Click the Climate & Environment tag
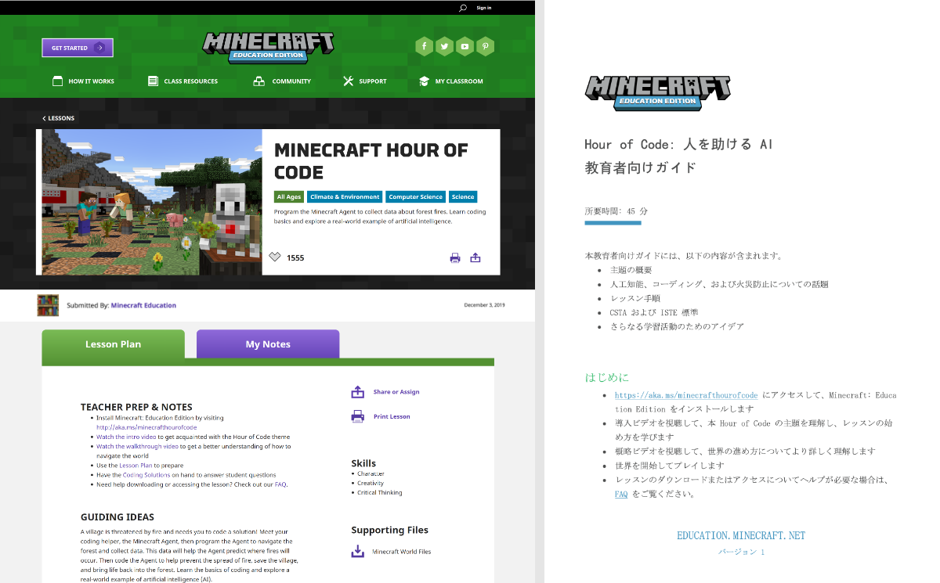The width and height of the screenshot is (940, 583). tap(345, 196)
